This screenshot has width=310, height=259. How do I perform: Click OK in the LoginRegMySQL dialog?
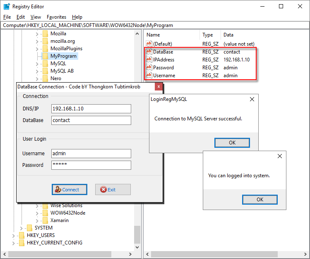pos(232,143)
